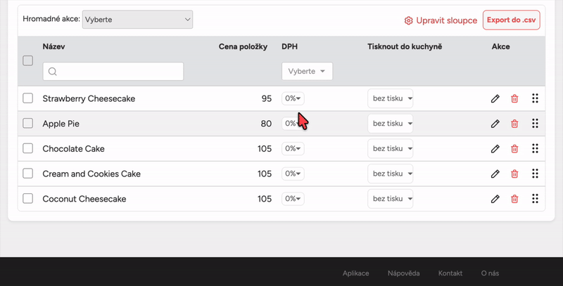The height and width of the screenshot is (286, 563).
Task: Remove Strawberry Cheesecake via trash icon
Action: tap(514, 99)
